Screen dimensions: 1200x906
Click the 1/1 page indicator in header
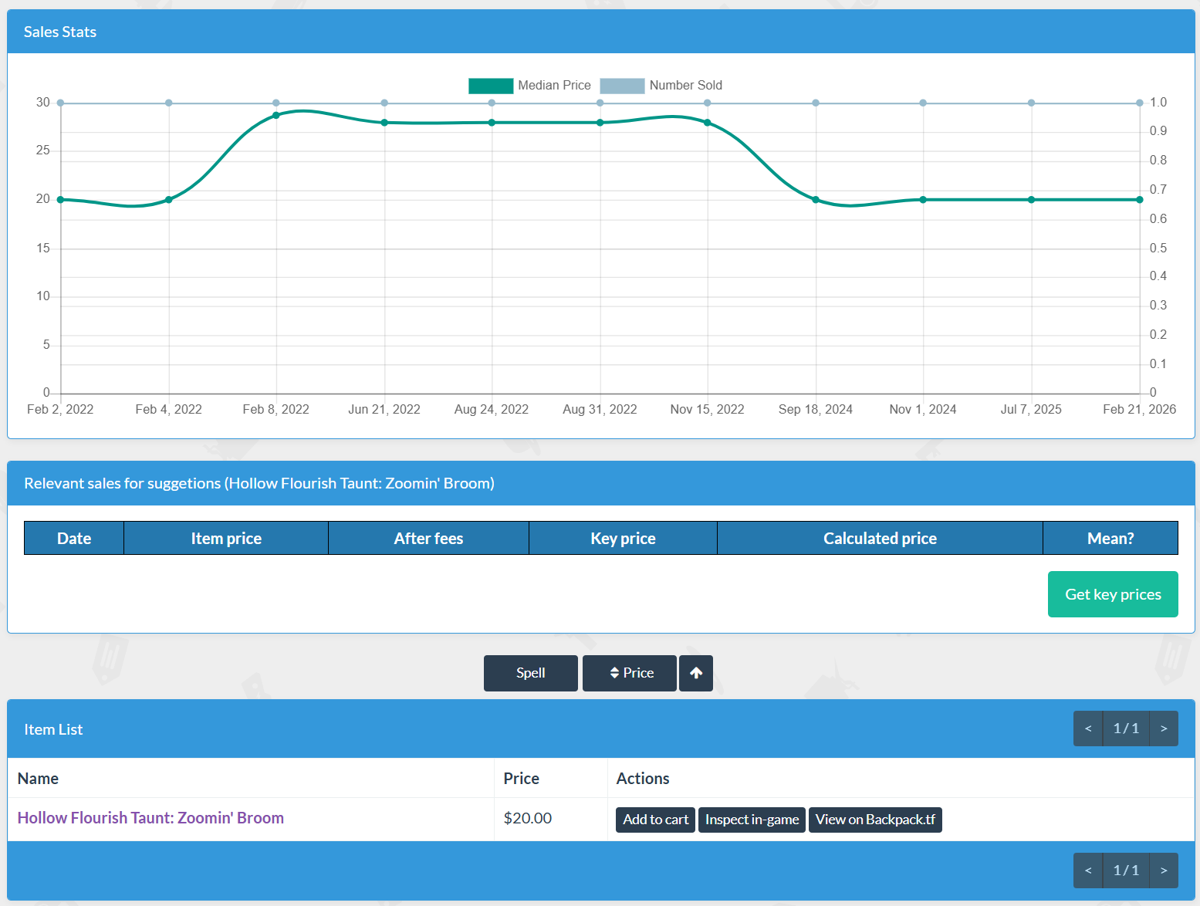[1126, 729]
